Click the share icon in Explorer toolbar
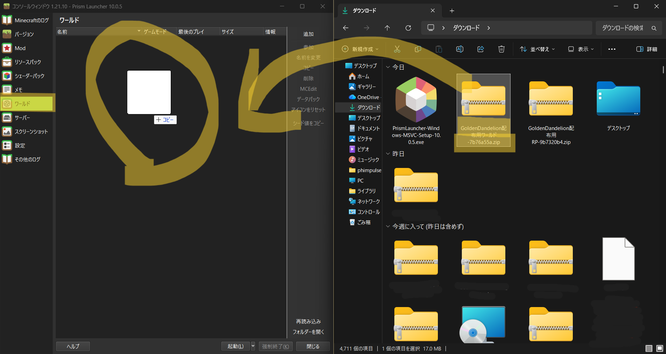666x354 pixels. point(480,49)
